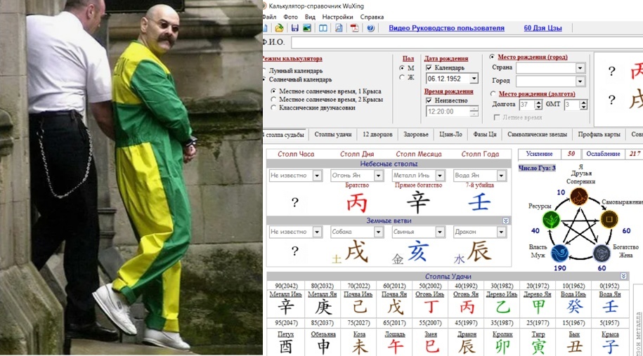Image resolution: width=643 pixels, height=356 pixels.
Task: Click the 戌 Dog day branch character
Action: point(356,251)
